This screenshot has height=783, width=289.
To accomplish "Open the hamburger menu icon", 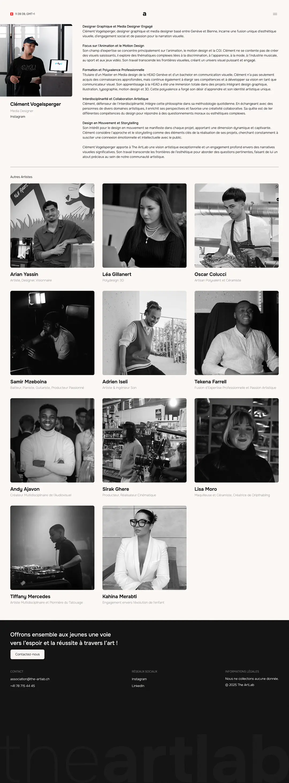I will 275,14.
